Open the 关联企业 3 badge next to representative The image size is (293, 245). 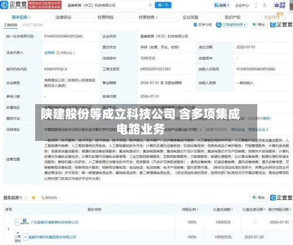(66, 53)
